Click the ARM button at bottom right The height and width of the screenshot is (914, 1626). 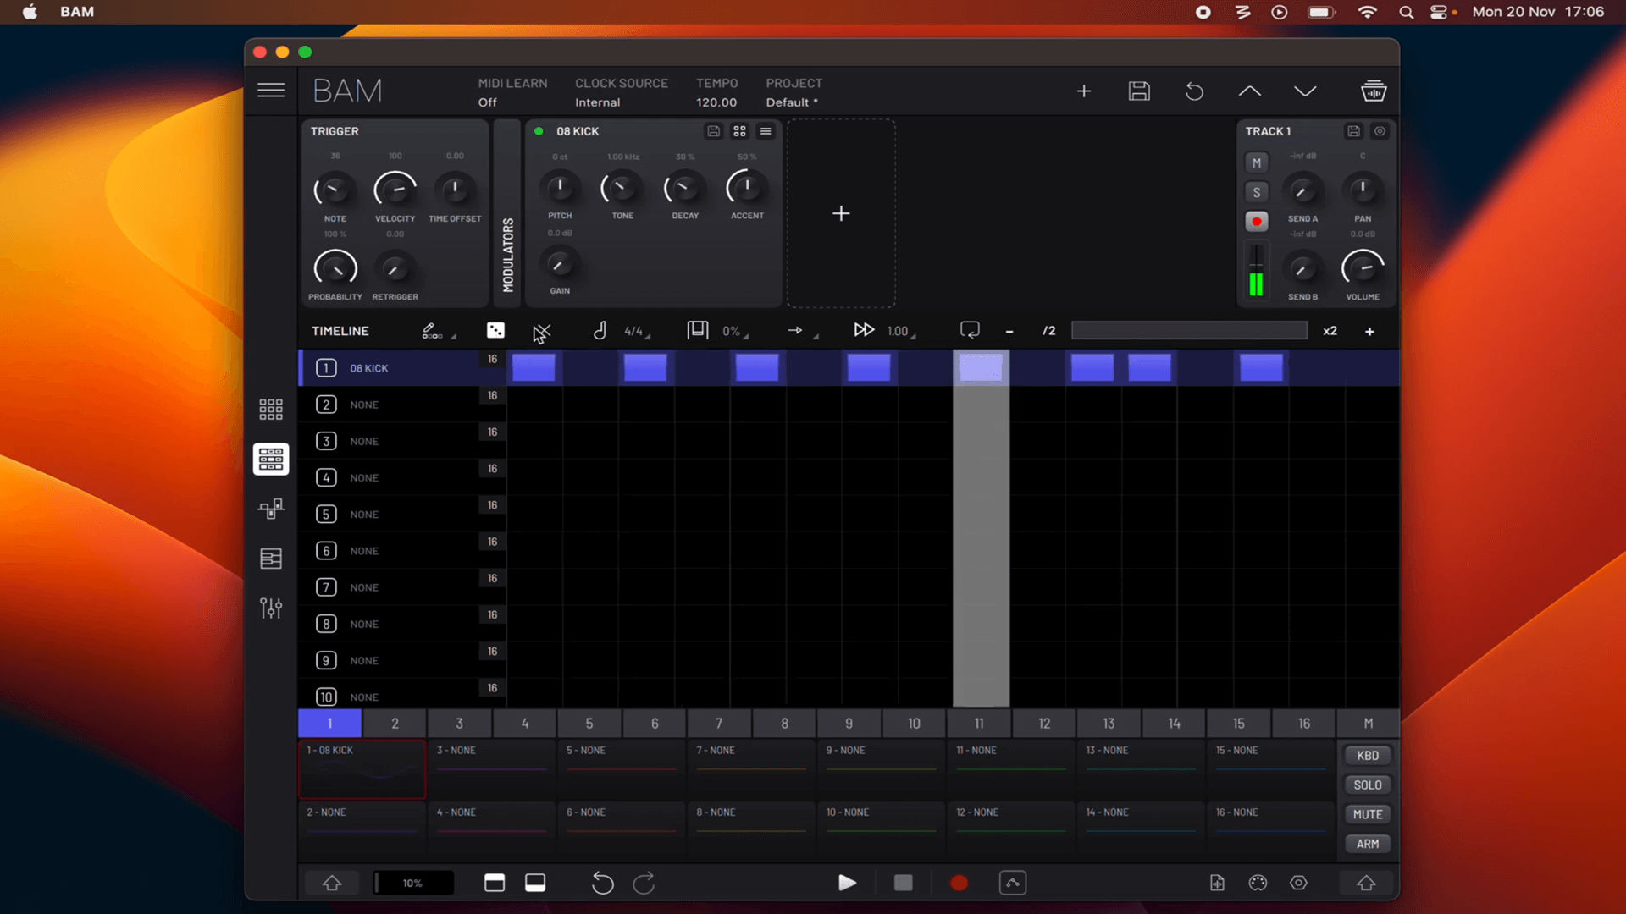click(1366, 844)
